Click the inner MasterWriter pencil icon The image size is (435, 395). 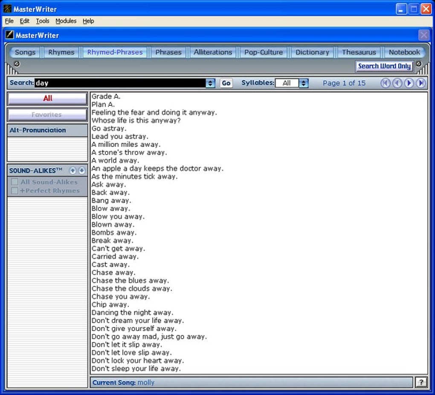[x=9, y=35]
